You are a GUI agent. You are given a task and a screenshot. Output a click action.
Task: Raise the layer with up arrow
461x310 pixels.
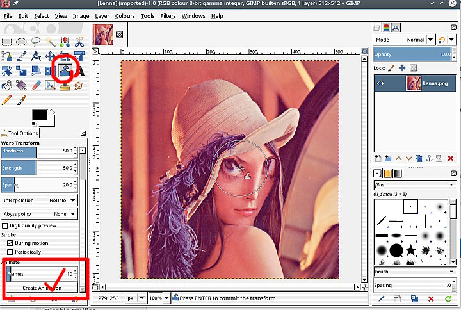coord(398,159)
